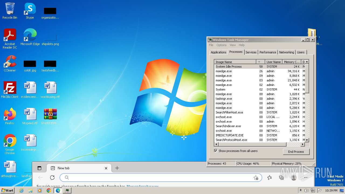Open Task Manager View menu
The height and width of the screenshot is (194, 345).
233,45
